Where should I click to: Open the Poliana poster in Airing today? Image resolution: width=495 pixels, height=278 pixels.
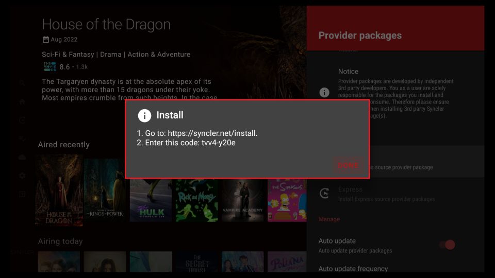287,262
